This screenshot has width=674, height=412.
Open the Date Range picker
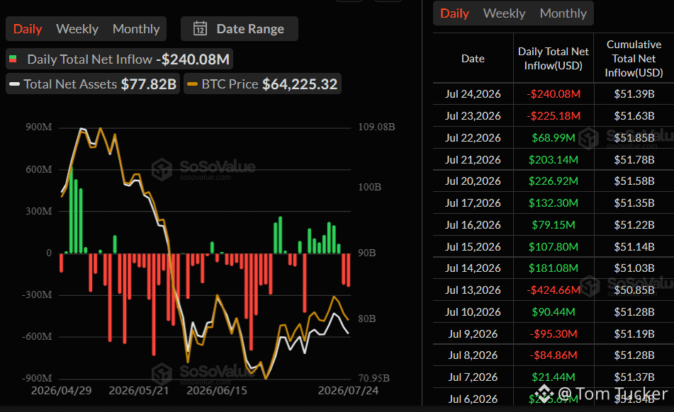(240, 29)
